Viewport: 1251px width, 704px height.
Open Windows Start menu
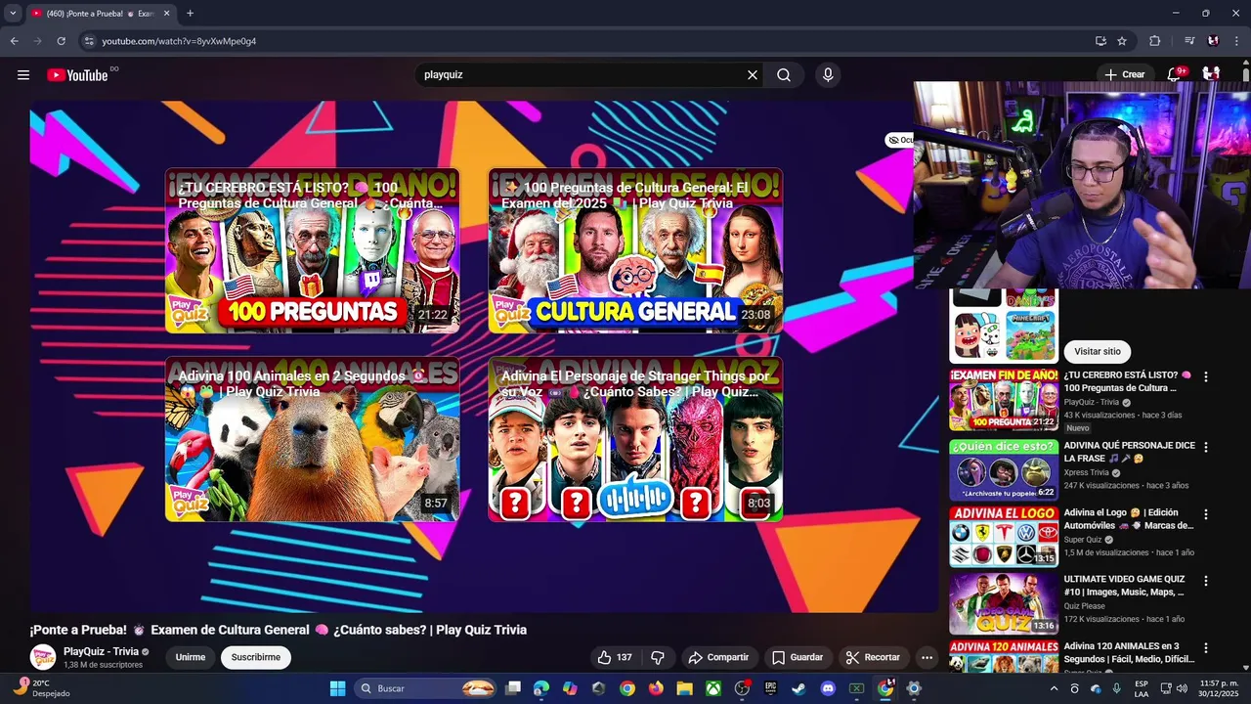(x=337, y=688)
